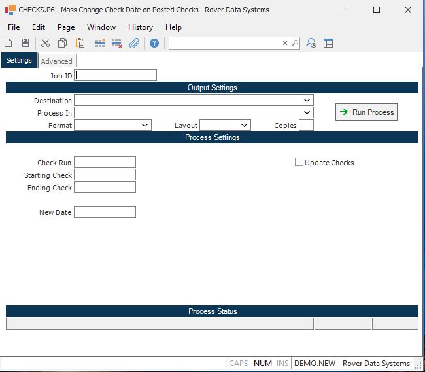Image resolution: width=425 pixels, height=372 pixels.
Task: Click the Cut scissors icon
Action: pyautogui.click(x=45, y=43)
